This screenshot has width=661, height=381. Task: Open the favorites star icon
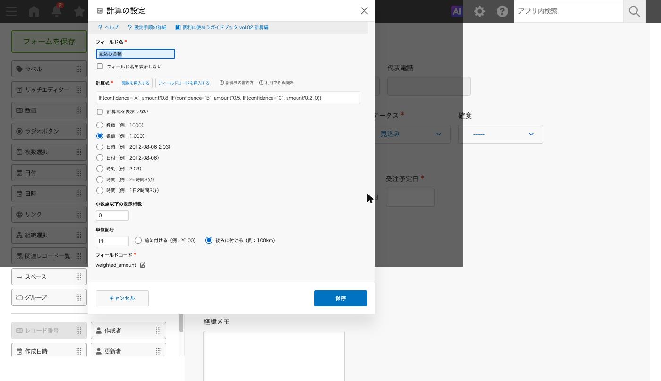(x=79, y=11)
